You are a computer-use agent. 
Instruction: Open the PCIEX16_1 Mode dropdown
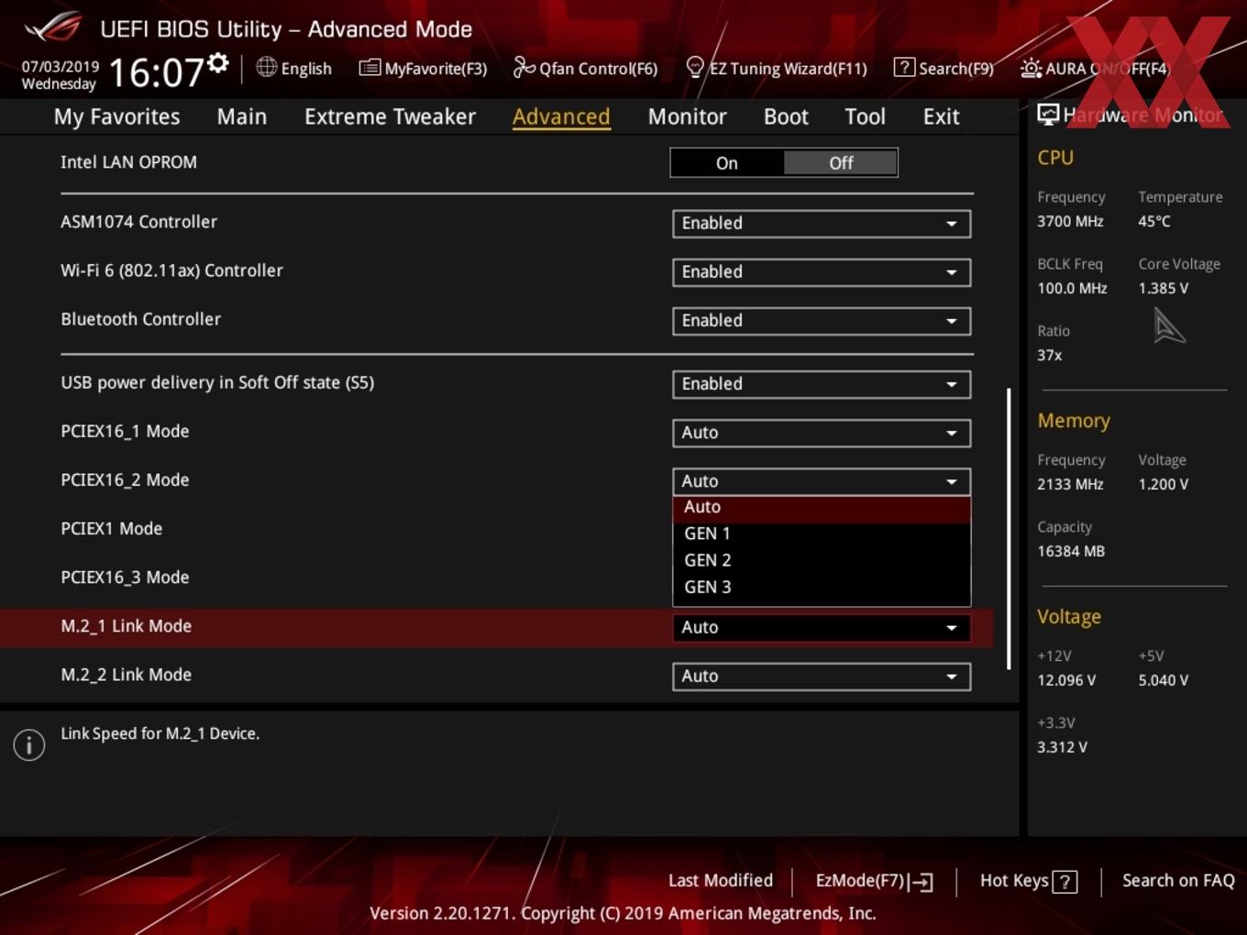click(822, 433)
